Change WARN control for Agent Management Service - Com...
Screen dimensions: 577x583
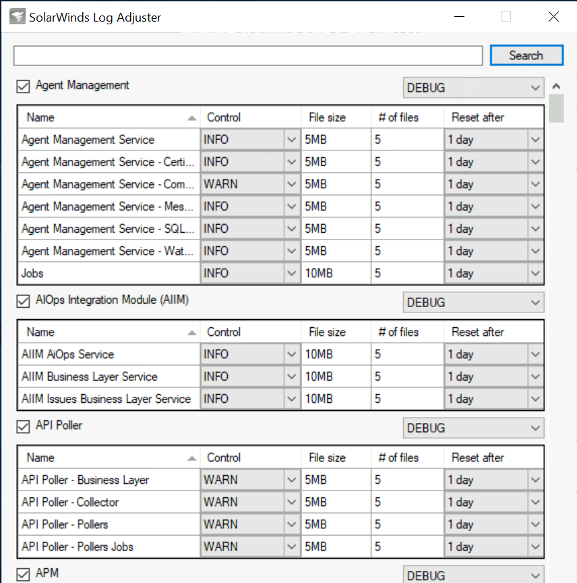point(250,184)
